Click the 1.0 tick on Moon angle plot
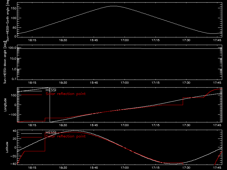The height and width of the screenshot is (170, 227). (14, 69)
